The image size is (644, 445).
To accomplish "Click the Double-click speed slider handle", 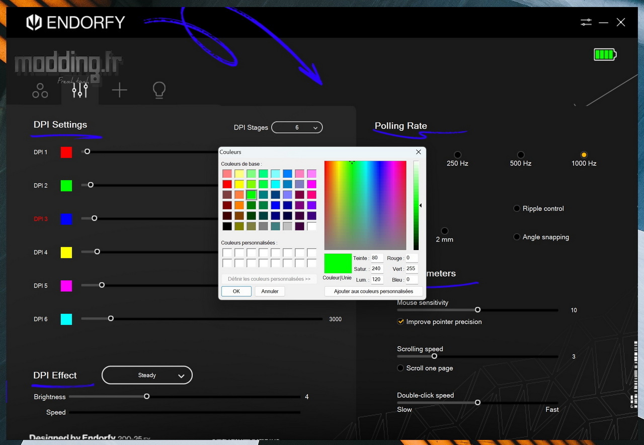I will click(x=477, y=402).
